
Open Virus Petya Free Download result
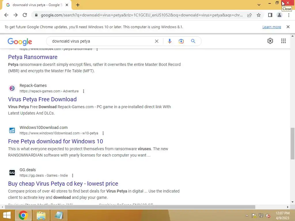pyautogui.click(x=42, y=99)
